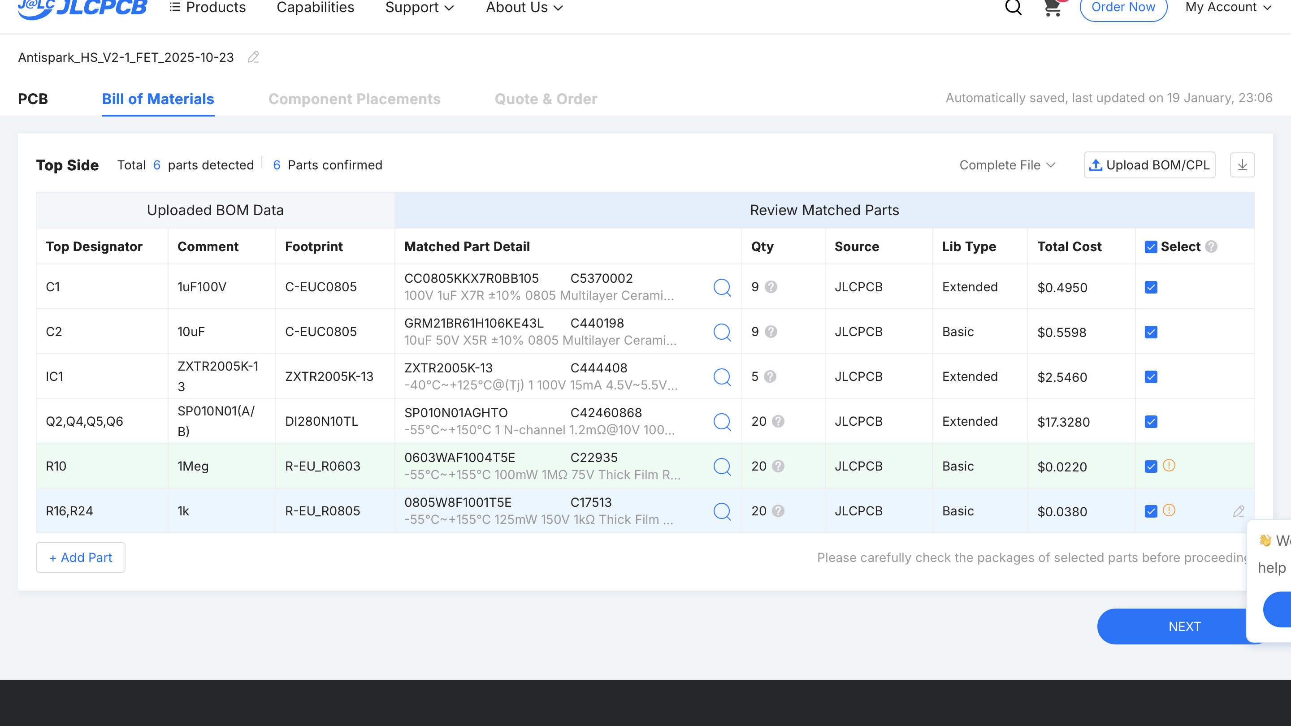Open the Component Placements tab
Viewport: 1291px width, 726px height.
pyautogui.click(x=354, y=99)
